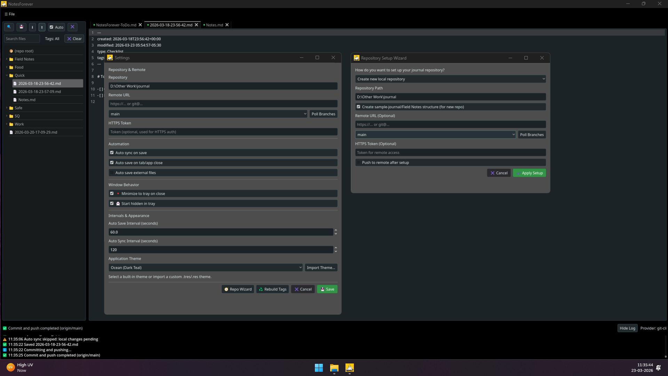Enable Push to remote after setup

click(x=359, y=163)
